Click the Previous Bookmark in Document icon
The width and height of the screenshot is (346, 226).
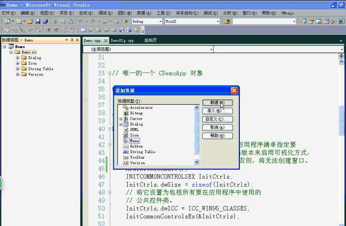click(121, 30)
